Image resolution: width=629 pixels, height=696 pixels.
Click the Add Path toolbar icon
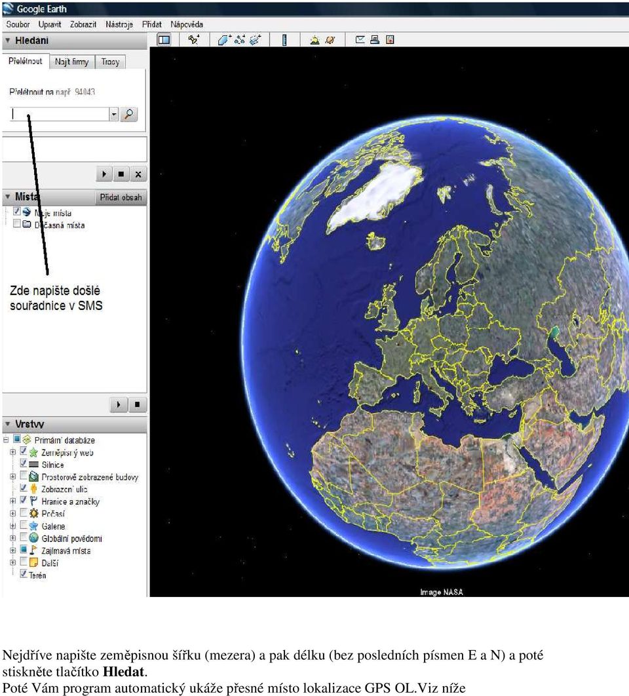pos(240,40)
